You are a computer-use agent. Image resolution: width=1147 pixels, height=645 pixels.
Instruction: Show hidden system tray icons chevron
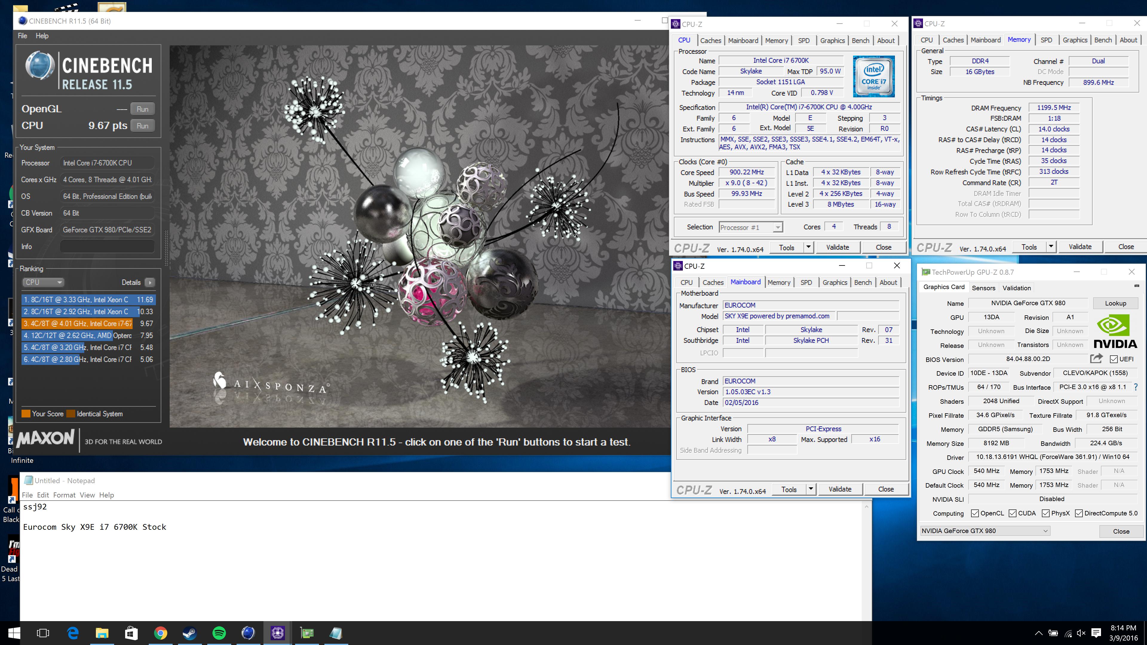[x=1039, y=633]
